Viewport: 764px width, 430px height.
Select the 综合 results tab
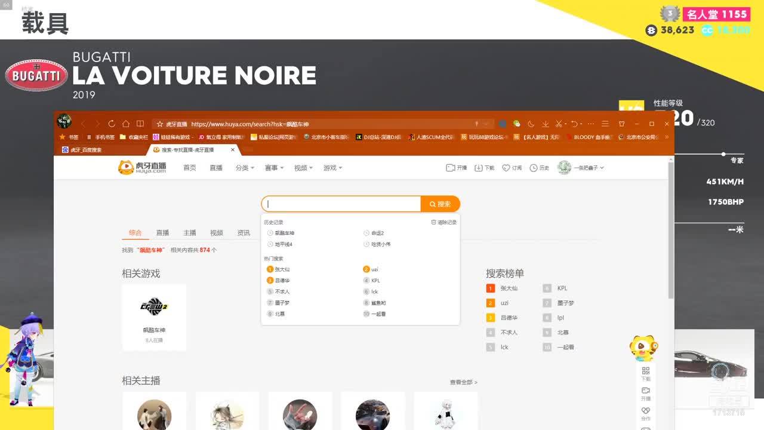point(135,233)
